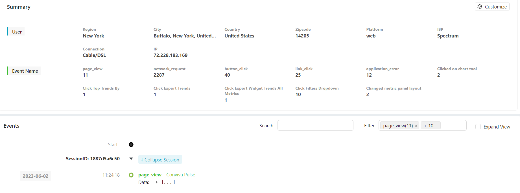Click the application_error count 12

point(369,75)
